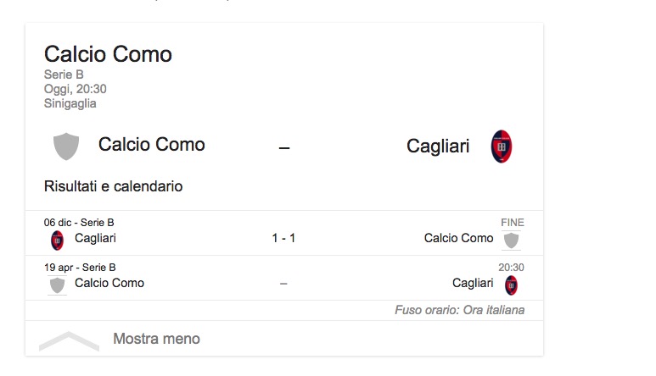The height and width of the screenshot is (376, 656).
Task: Click the large Cagliari crest in header
Action: [502, 147]
